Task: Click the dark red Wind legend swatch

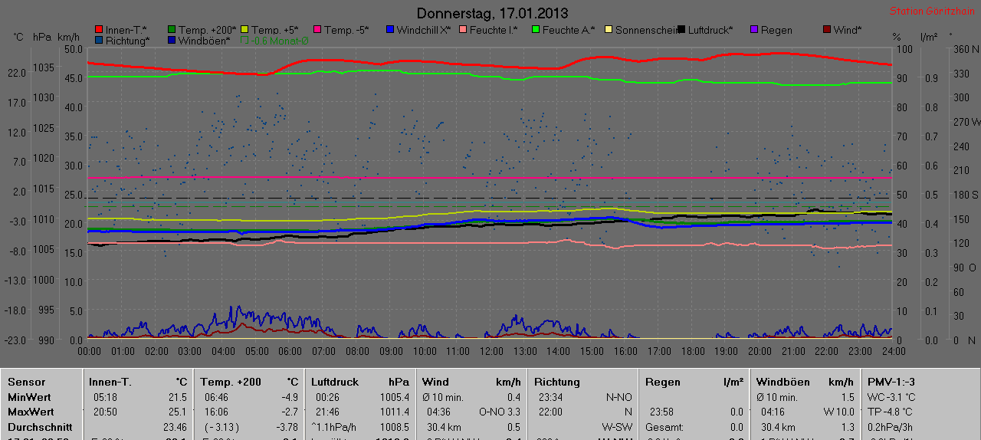Action: pos(826,30)
